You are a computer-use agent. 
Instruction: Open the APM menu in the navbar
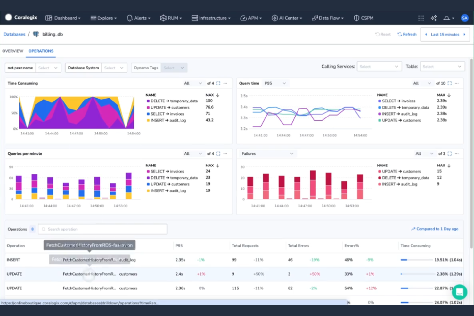click(251, 18)
